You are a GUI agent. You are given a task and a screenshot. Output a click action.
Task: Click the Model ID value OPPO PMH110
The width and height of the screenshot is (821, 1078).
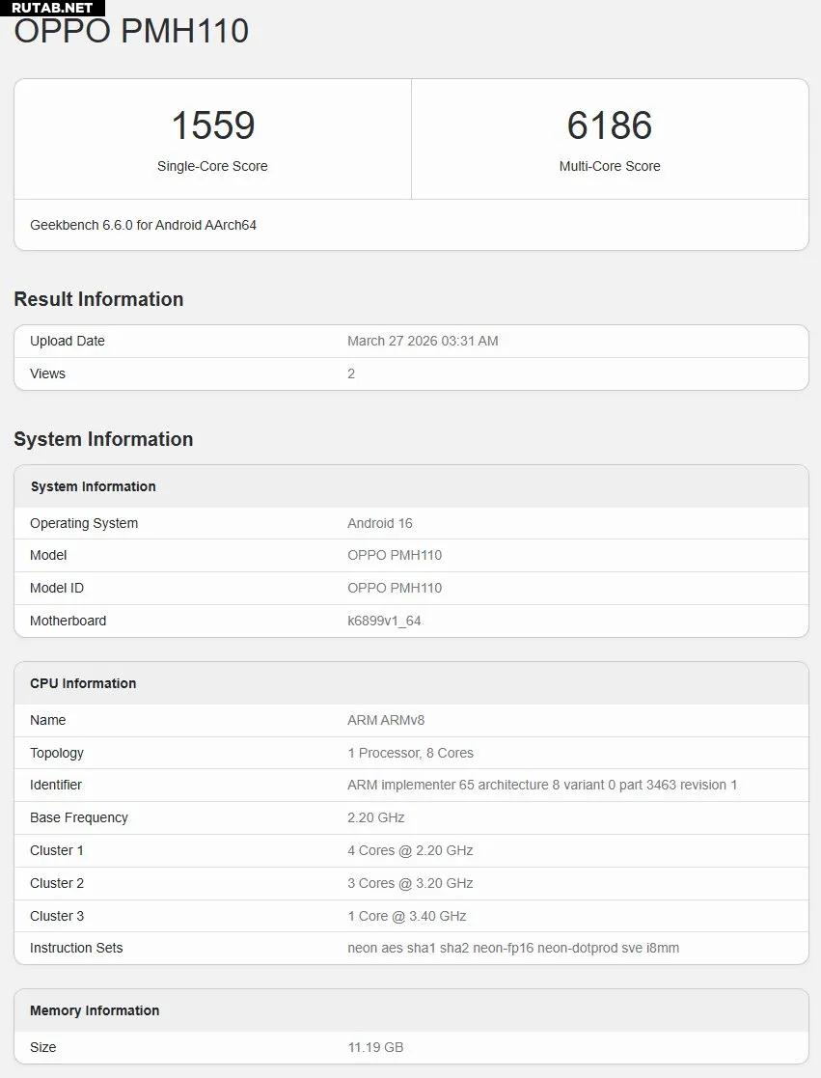pos(395,588)
